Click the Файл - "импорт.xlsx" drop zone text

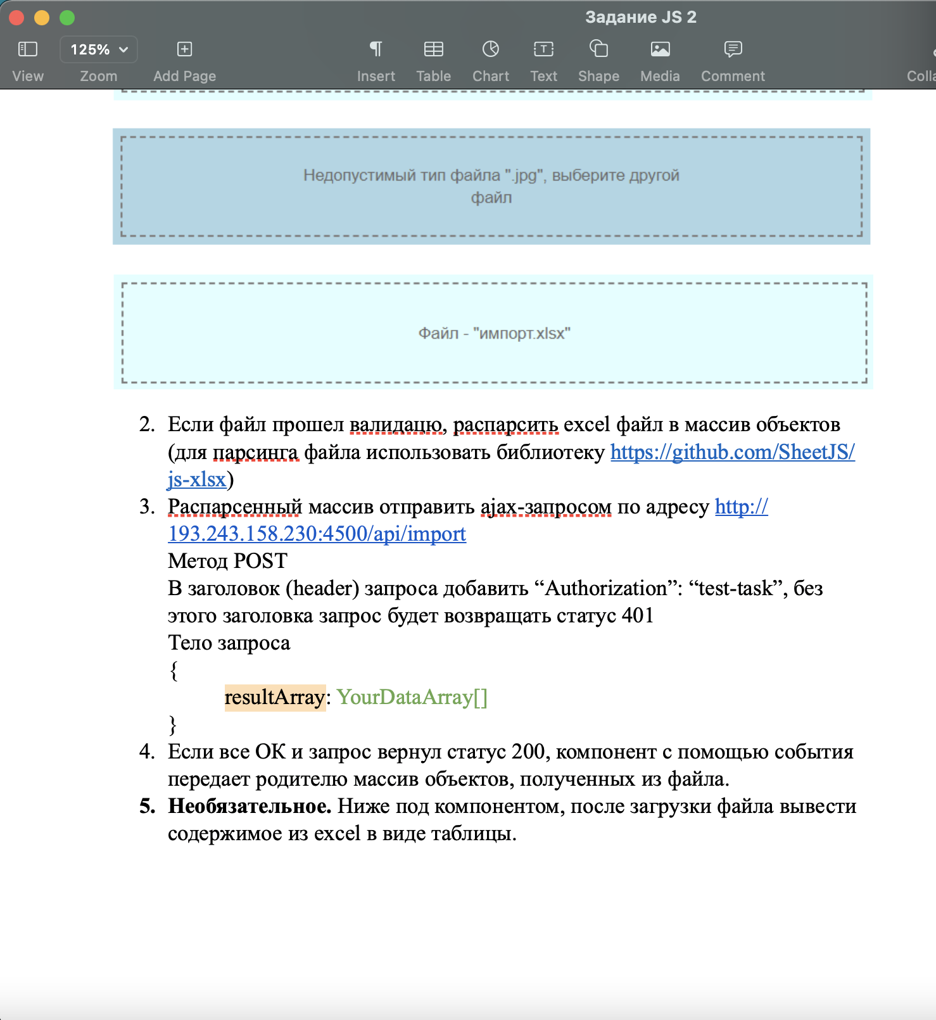coord(494,333)
